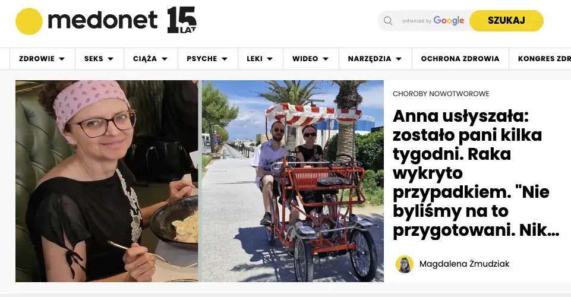Open the LEKI dropdown arrow
The image size is (571, 297).
[x=270, y=59]
